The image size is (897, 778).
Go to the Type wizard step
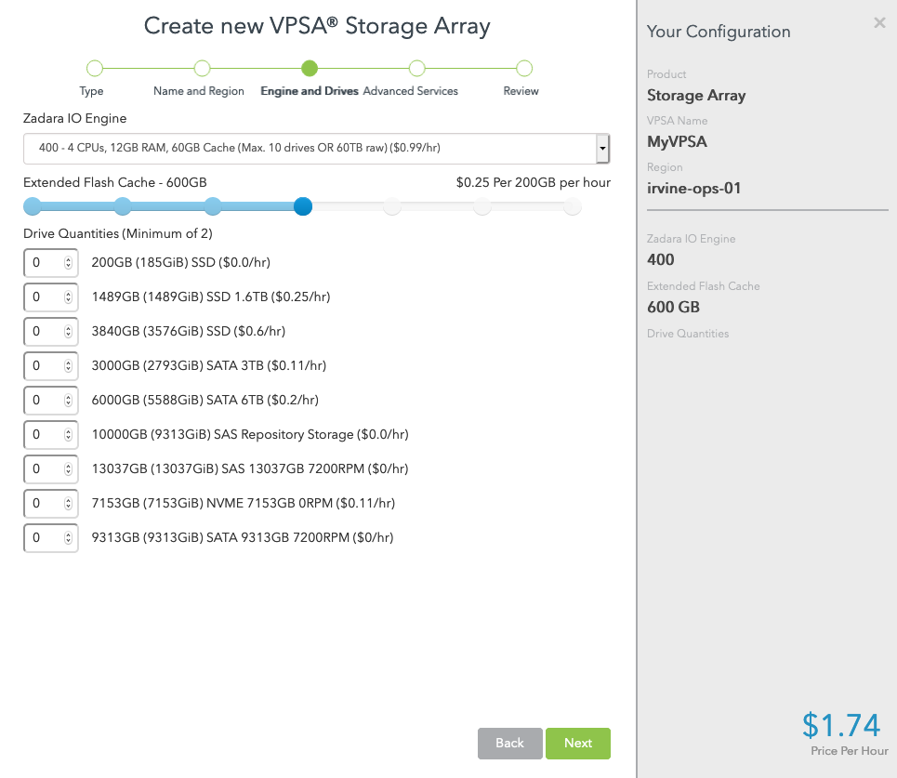click(x=95, y=69)
